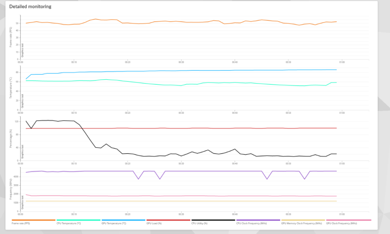Image resolution: width=390 pixels, height=234 pixels.
Task: Click the black CPU Utility color bar
Action: (213, 220)
